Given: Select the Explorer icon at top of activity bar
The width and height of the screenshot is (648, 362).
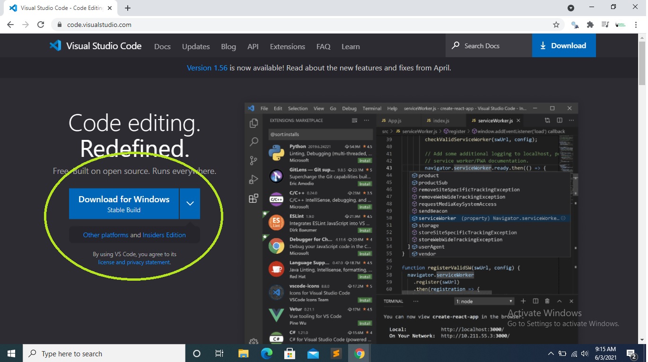Looking at the screenshot, I should click(x=253, y=122).
